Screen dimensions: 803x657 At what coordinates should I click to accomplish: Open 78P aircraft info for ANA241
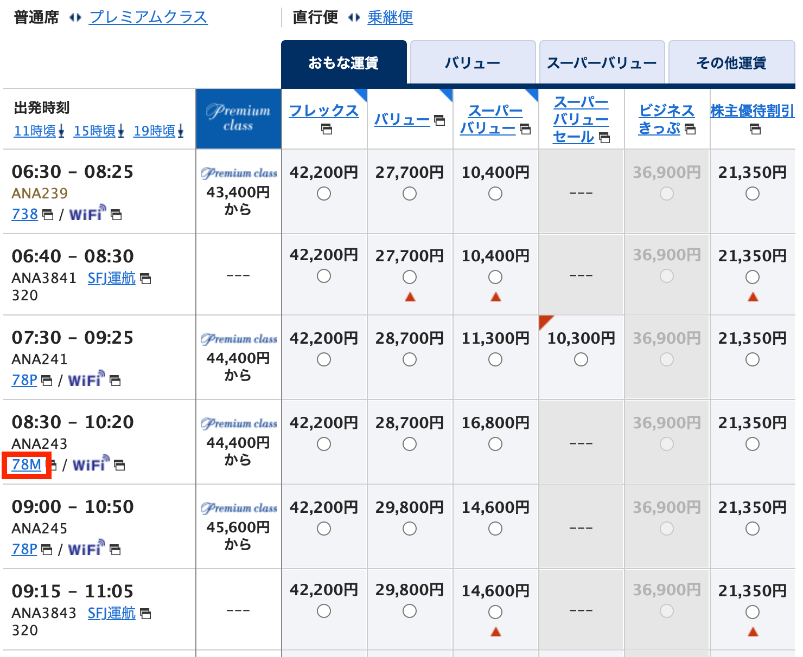point(24,380)
